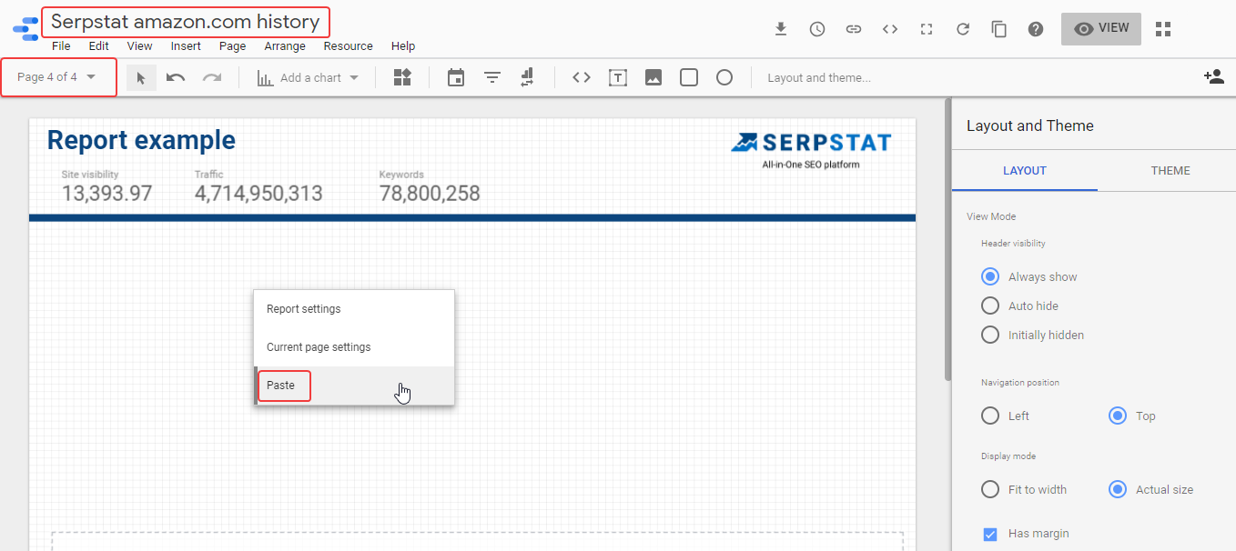
Task: Open the Resource menu
Action: pyautogui.click(x=348, y=45)
